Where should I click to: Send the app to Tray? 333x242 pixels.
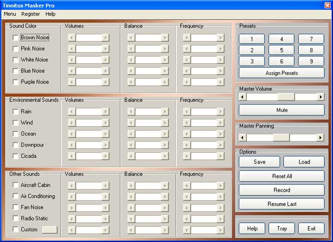point(282,229)
